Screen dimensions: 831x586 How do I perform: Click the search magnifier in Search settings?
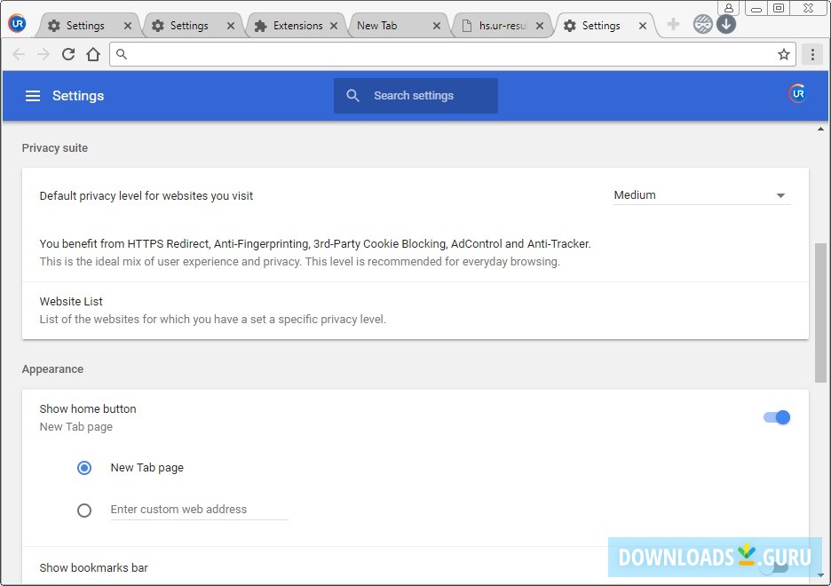click(x=352, y=95)
